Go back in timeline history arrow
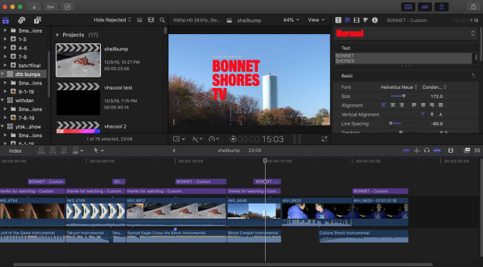483x267 pixels. pos(174,151)
